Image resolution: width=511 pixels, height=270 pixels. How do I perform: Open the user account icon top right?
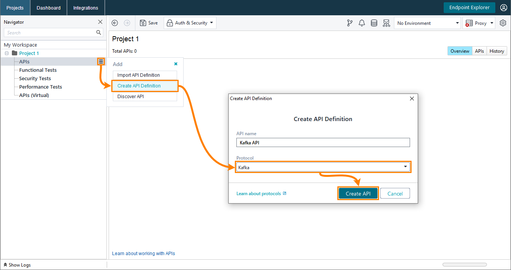[503, 7]
